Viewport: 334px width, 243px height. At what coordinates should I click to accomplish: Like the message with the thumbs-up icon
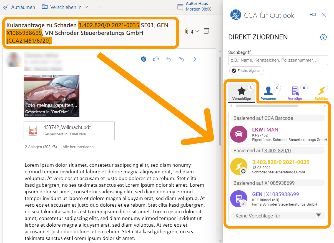(156, 59)
